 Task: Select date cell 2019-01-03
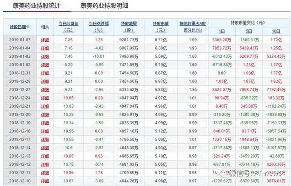click(x=20, y=56)
